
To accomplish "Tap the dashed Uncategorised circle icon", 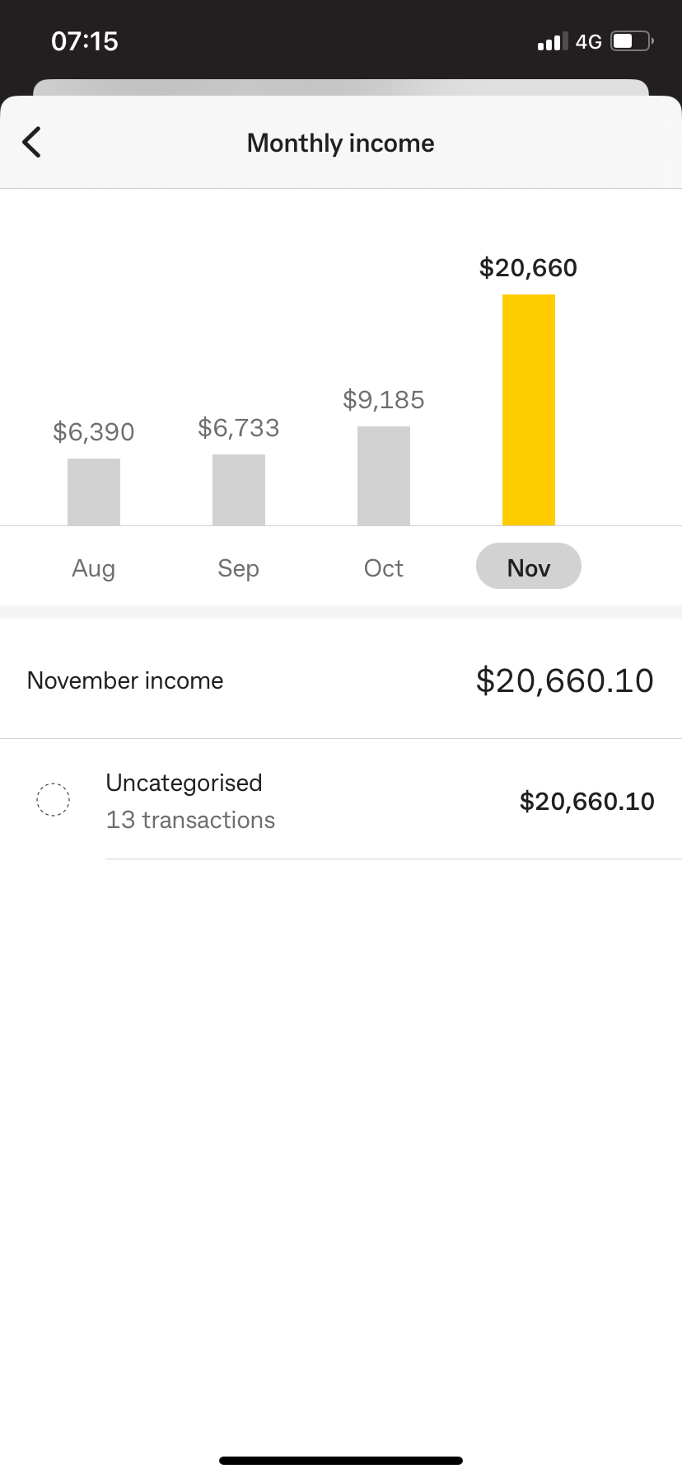I will 53,799.
